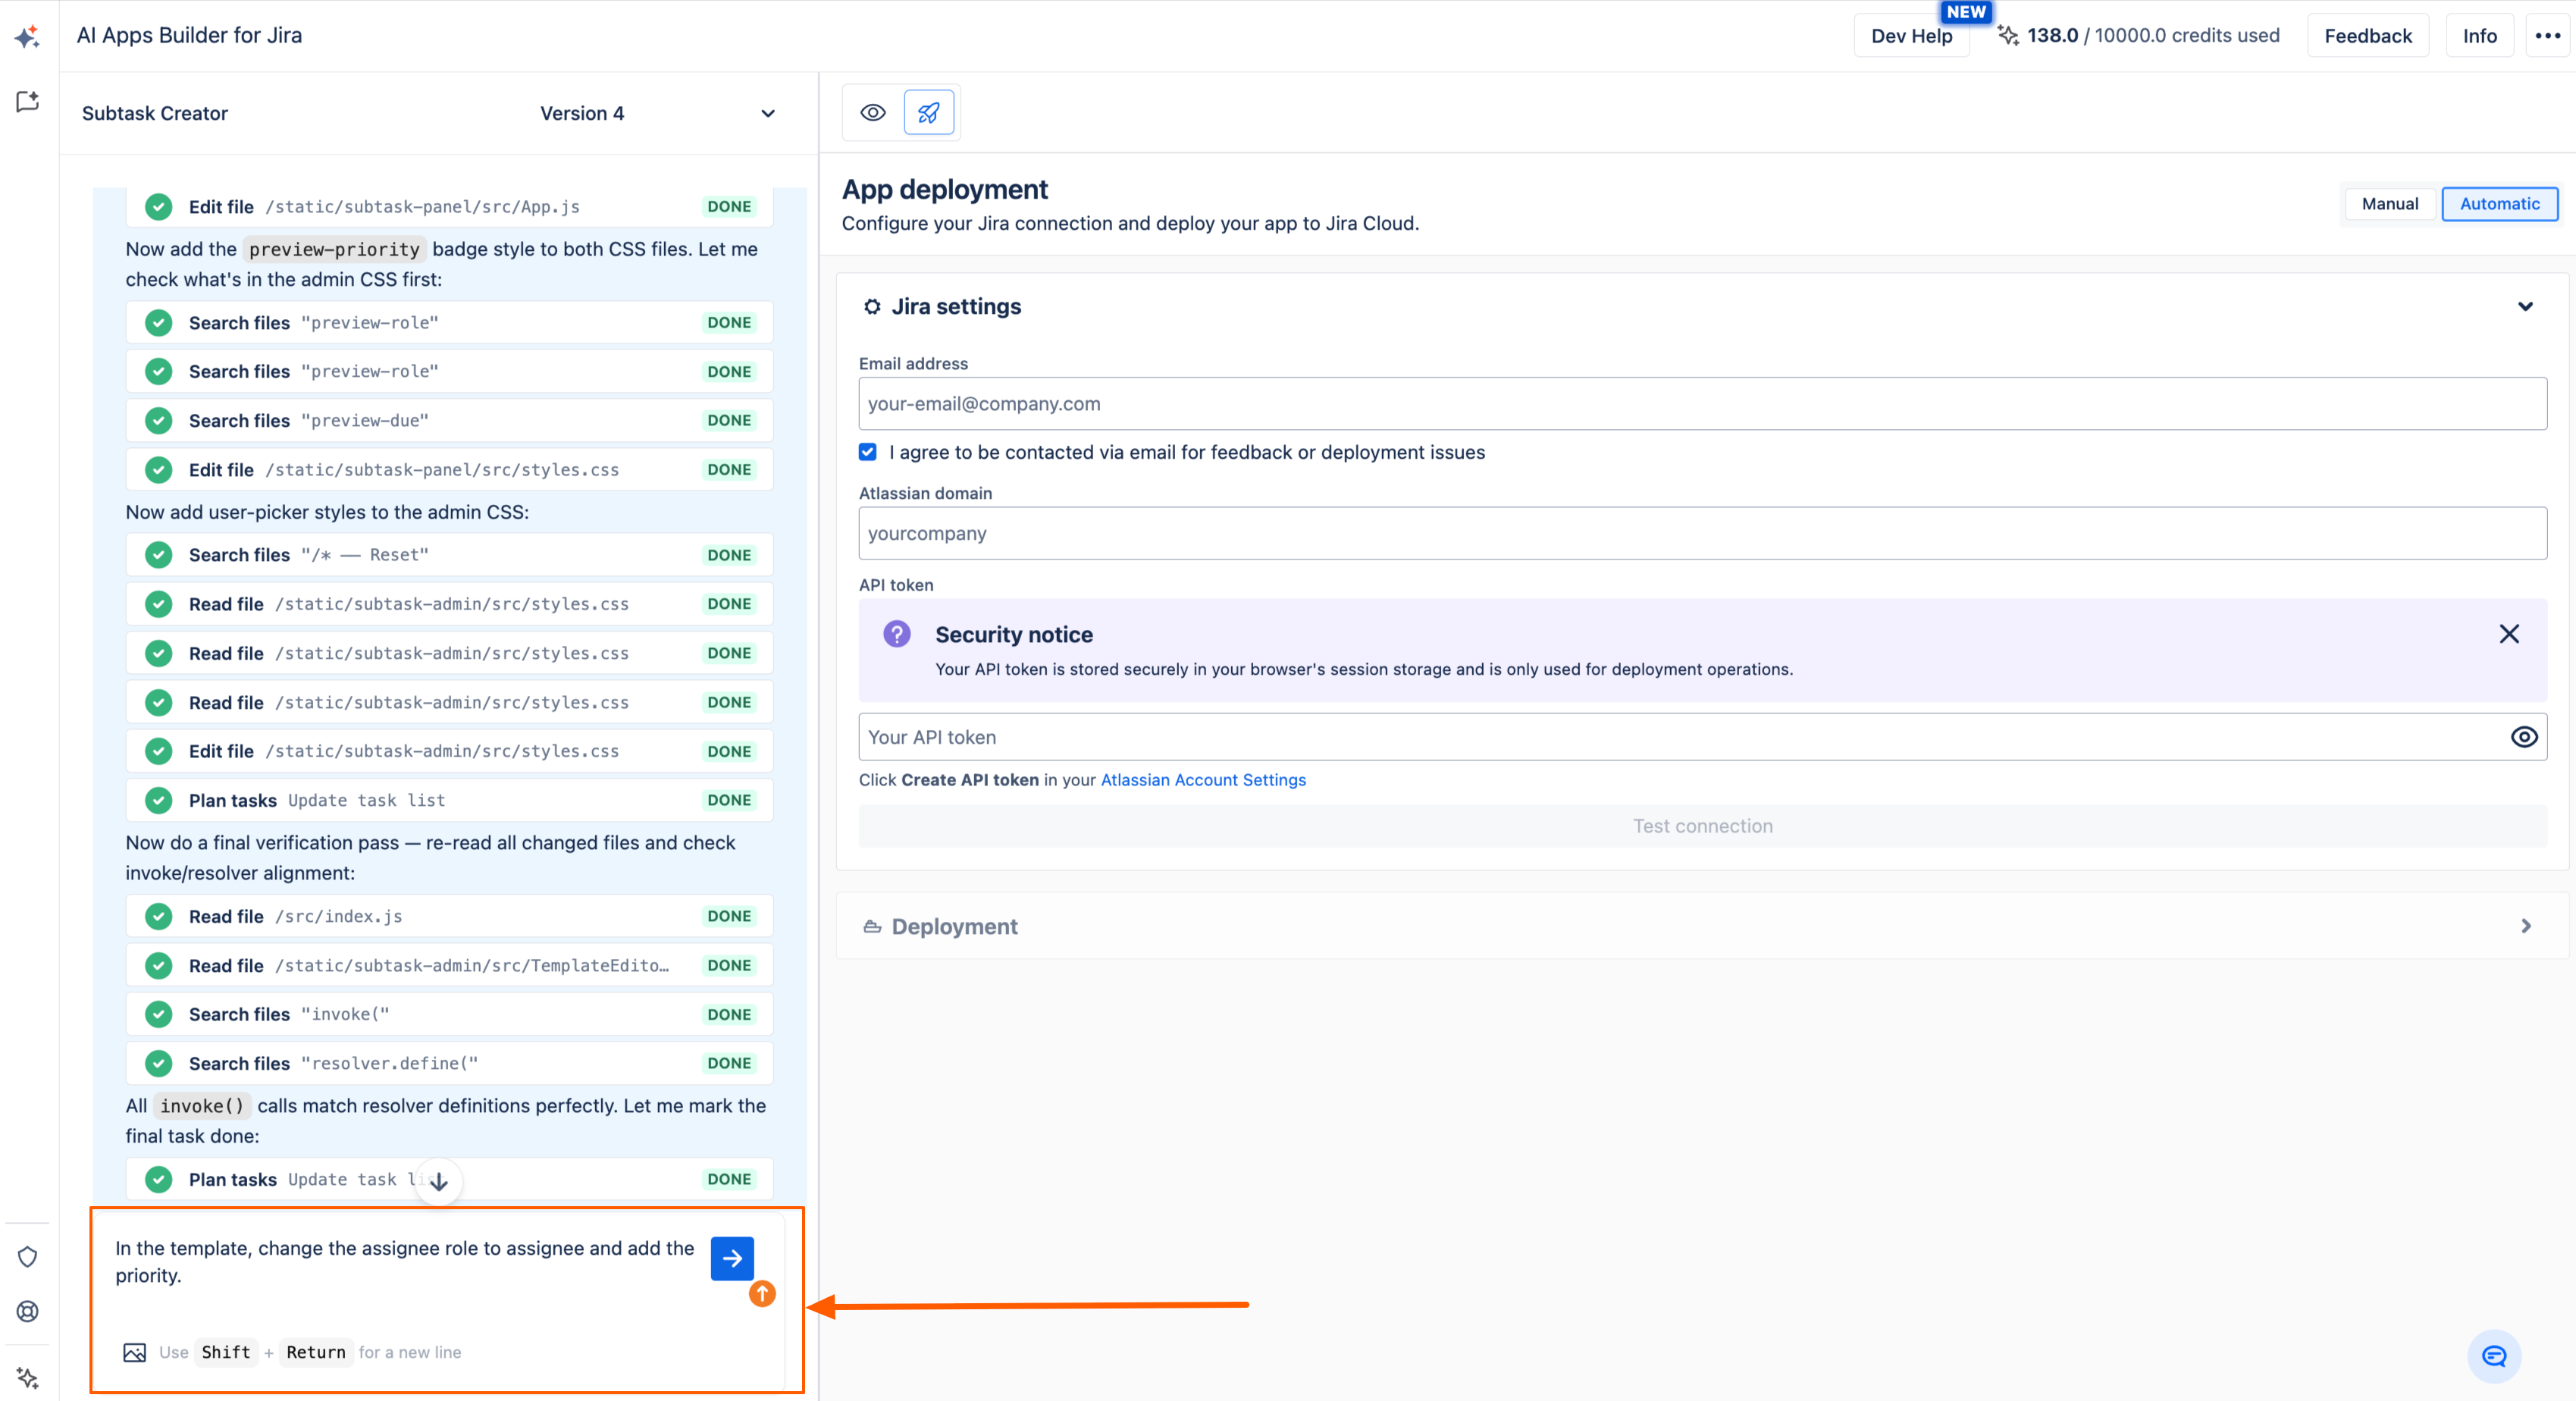Click the credits sparkle icon
The image size is (2576, 1401).
[2007, 35]
